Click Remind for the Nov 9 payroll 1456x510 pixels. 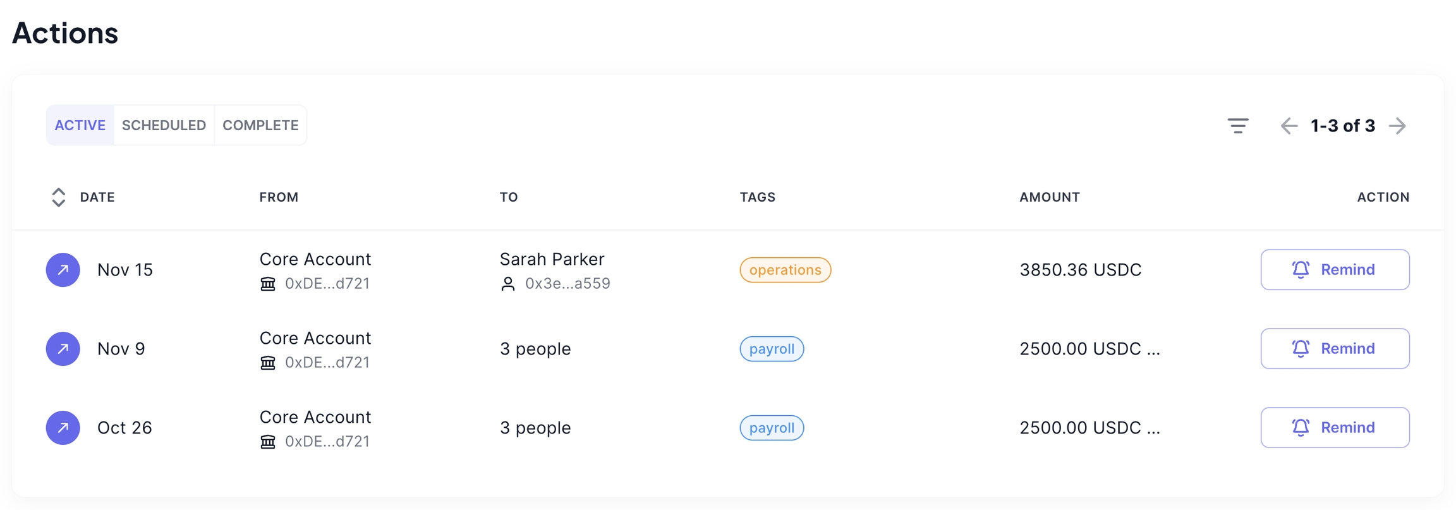[x=1335, y=349]
